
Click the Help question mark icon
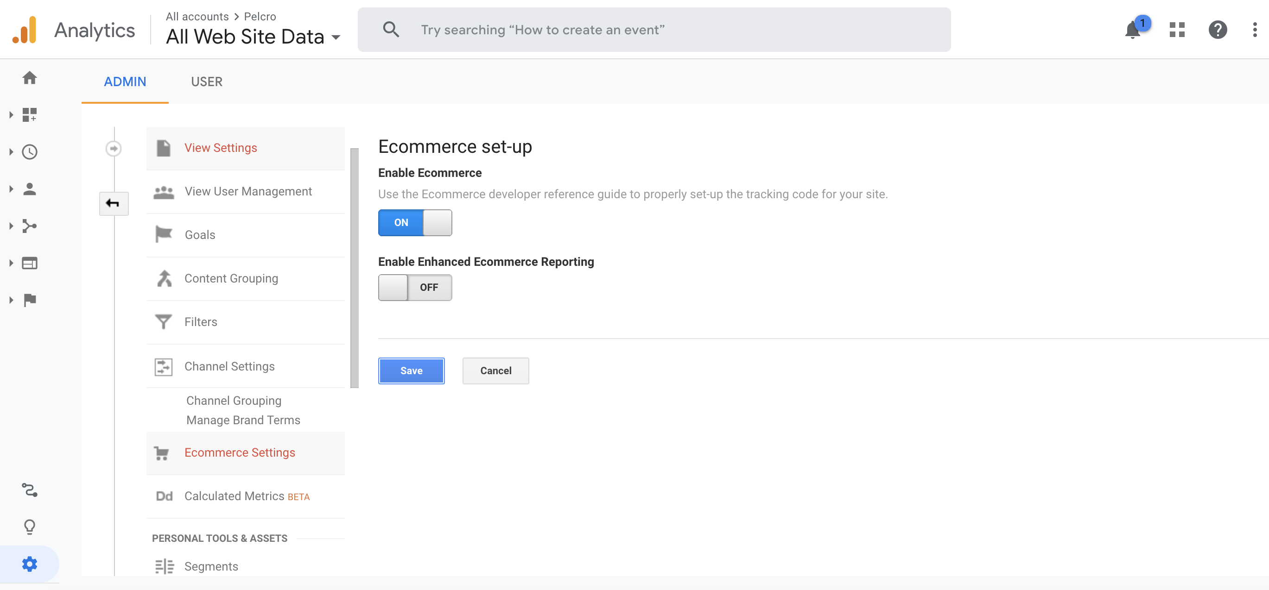pyautogui.click(x=1217, y=30)
